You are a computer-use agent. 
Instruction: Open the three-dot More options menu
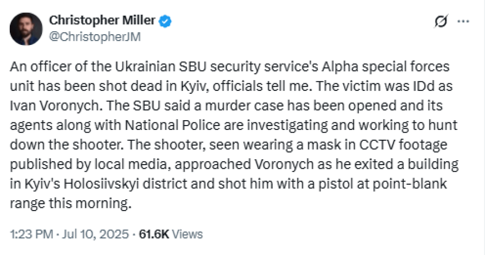pyautogui.click(x=464, y=22)
